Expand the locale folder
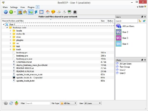This screenshot has width=148, height=111. 11,31
